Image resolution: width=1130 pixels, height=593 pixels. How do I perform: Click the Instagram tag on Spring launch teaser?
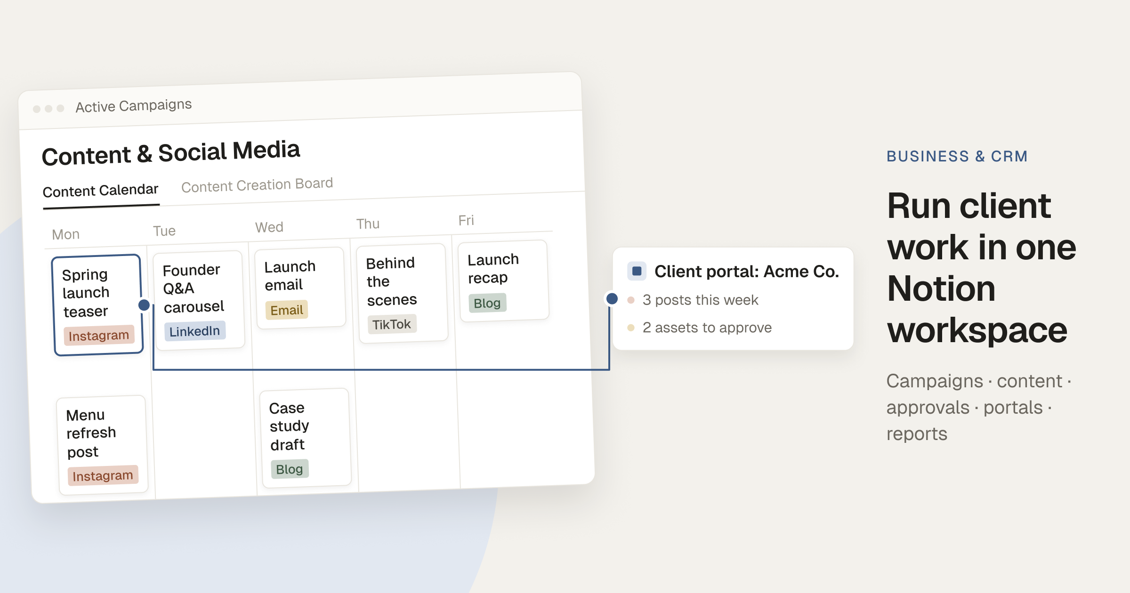(99, 336)
